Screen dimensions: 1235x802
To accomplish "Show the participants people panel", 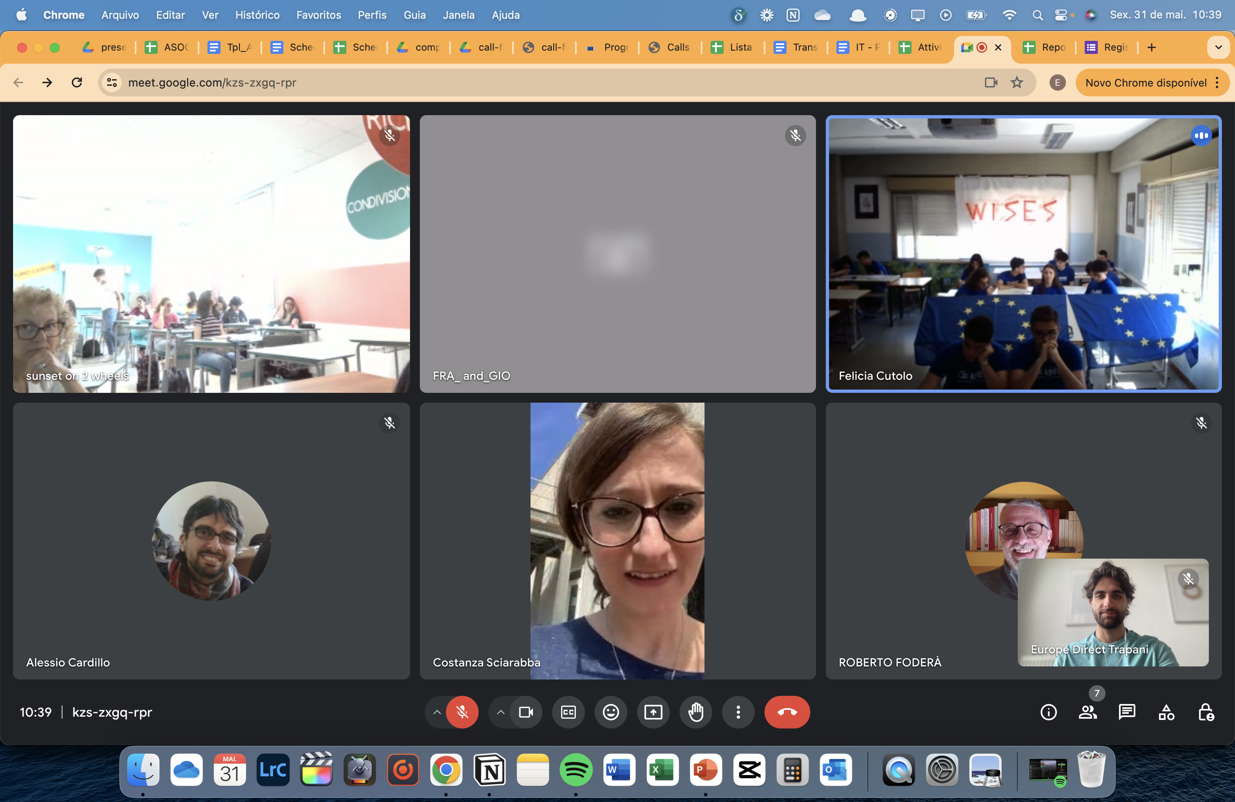I will (1088, 712).
